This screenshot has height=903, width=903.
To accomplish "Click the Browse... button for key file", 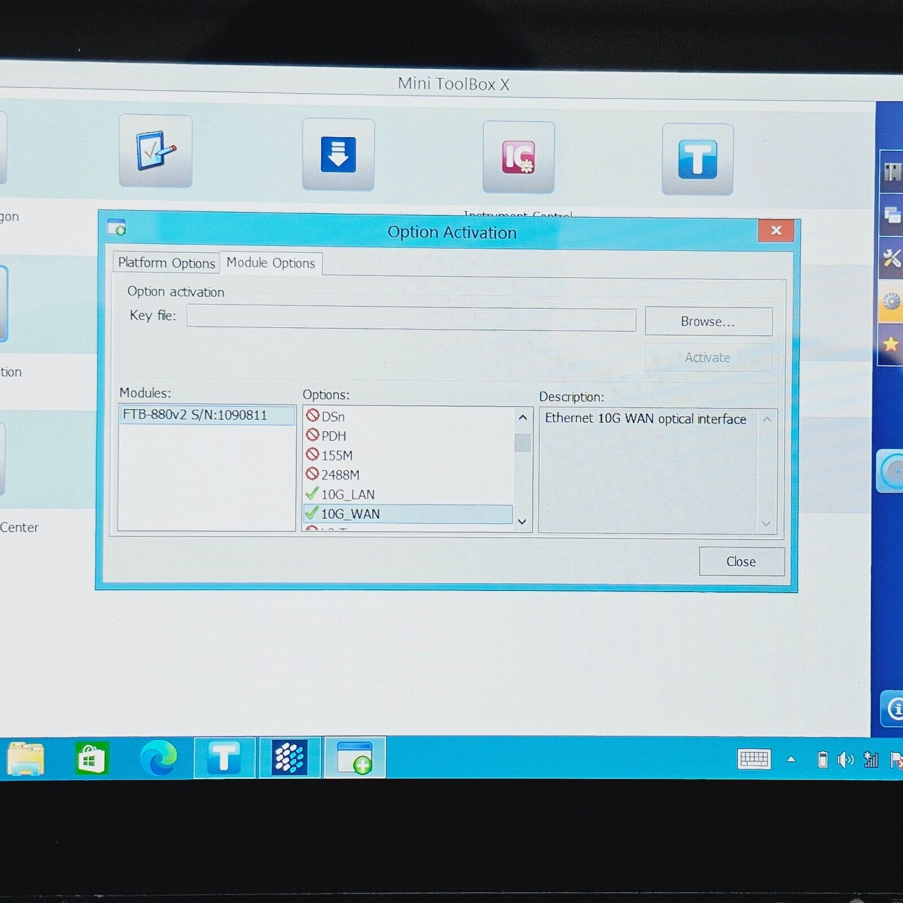I will [708, 322].
